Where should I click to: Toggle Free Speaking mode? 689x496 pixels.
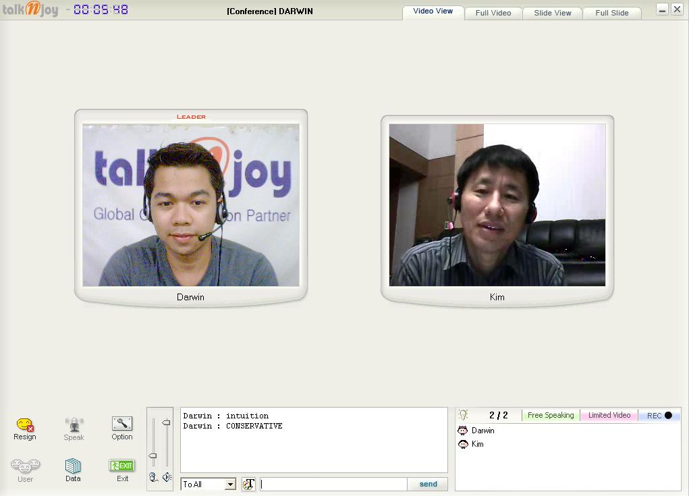click(551, 415)
